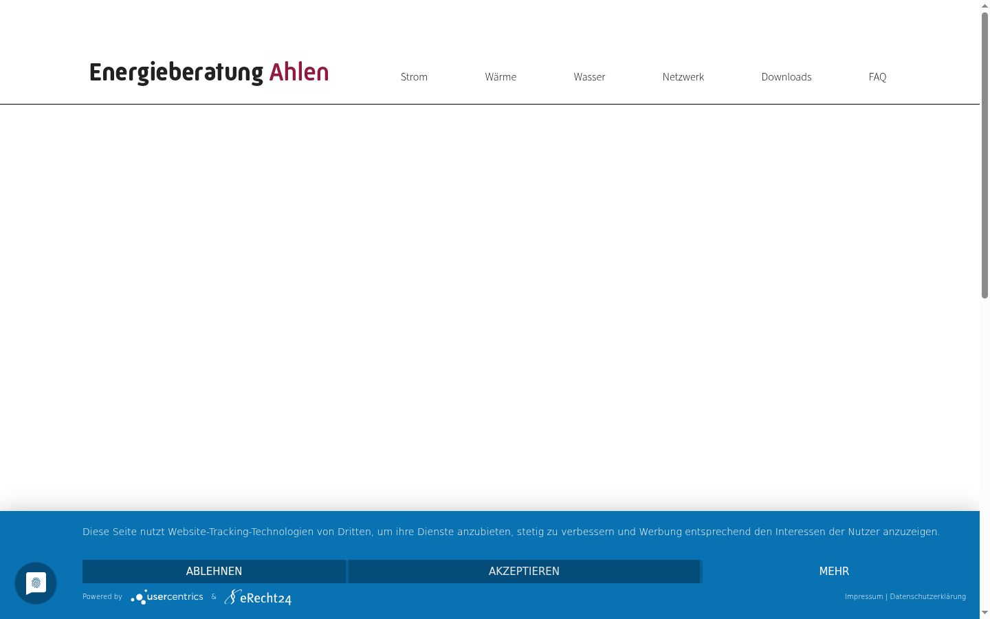Image resolution: width=990 pixels, height=619 pixels.
Task: Open the fingerprint privacy settings icon
Action: pos(36,583)
